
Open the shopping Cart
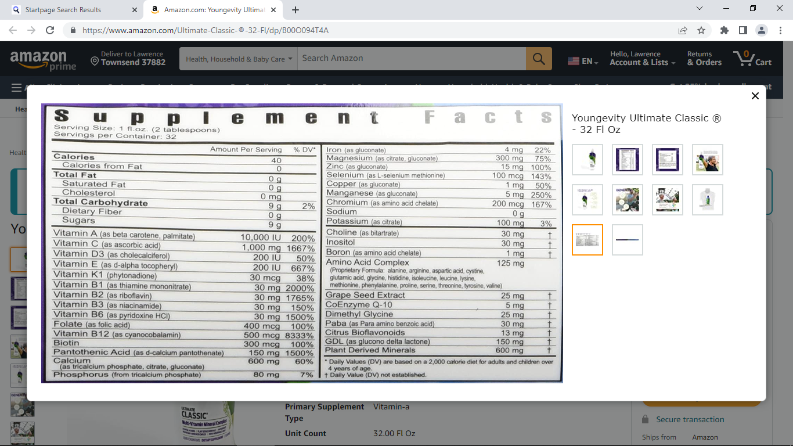click(753, 59)
